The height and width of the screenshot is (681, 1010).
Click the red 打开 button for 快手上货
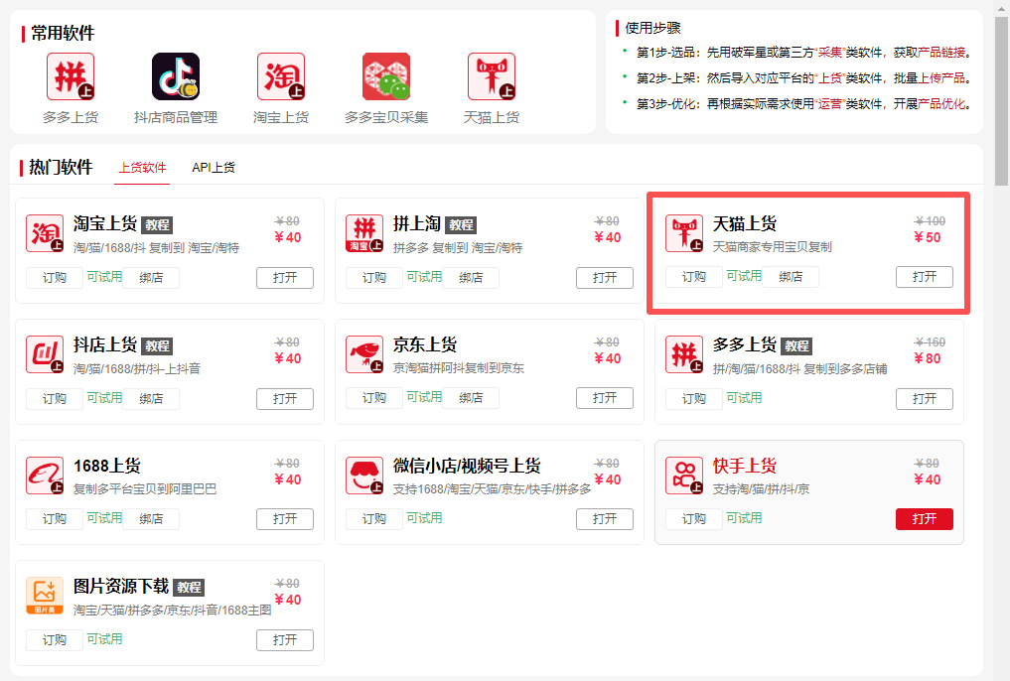click(924, 518)
